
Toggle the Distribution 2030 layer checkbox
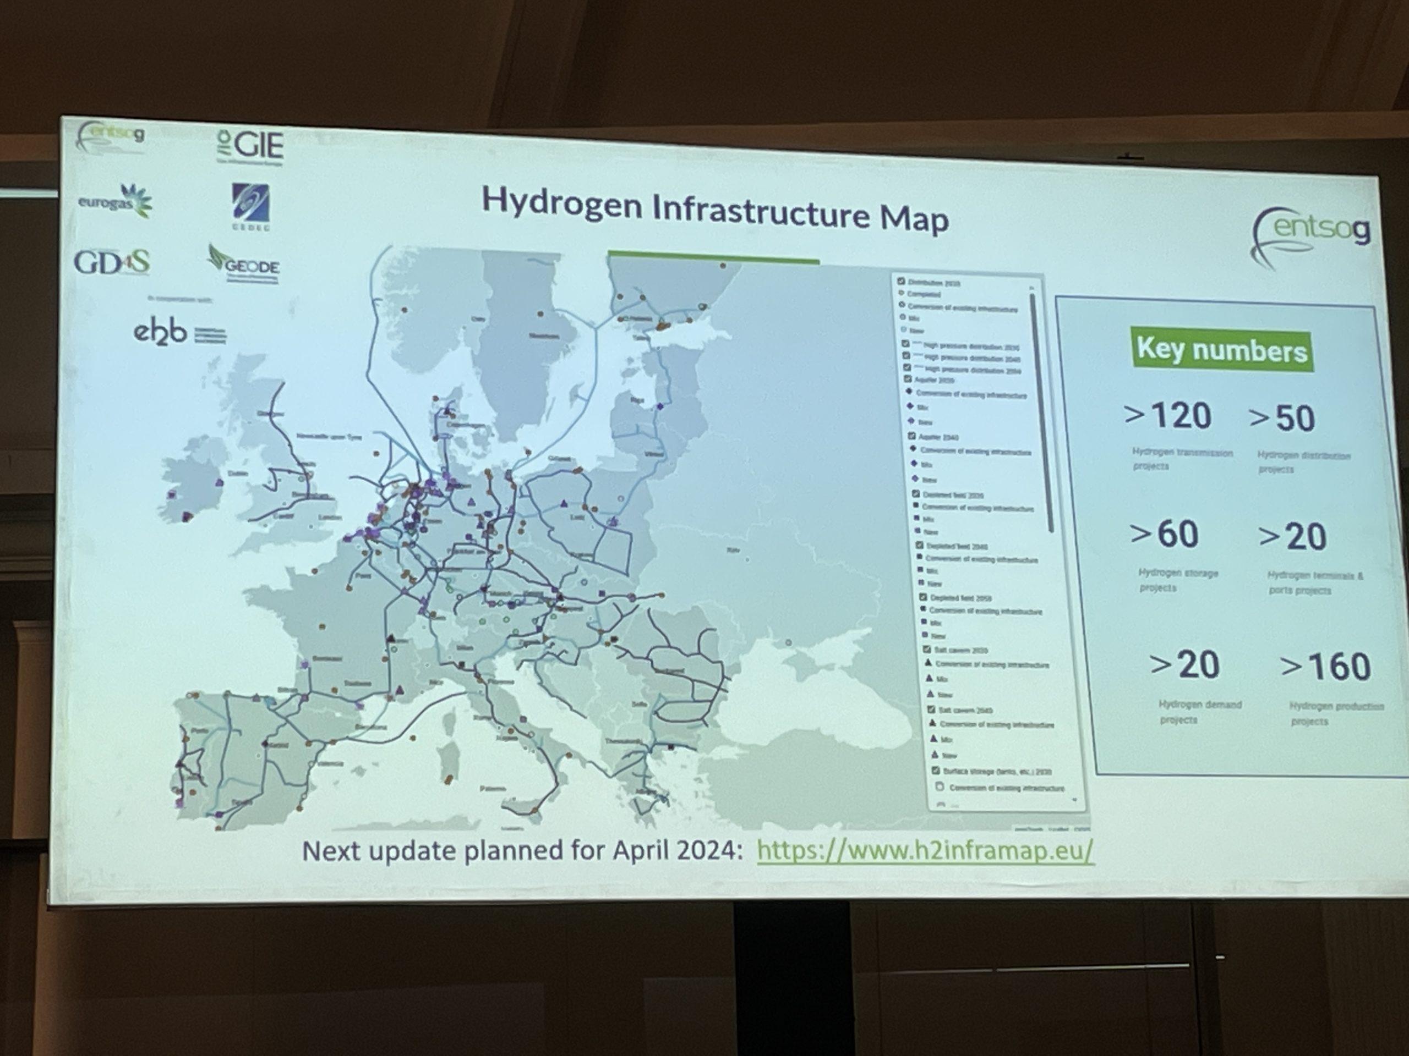click(900, 280)
